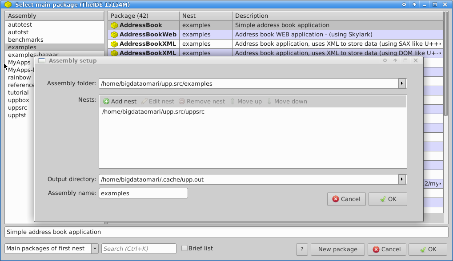This screenshot has height=261, width=453.
Task: Expand the Main packages of first nest dropdown
Action: (95, 249)
